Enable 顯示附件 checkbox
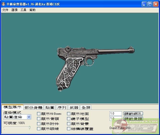The width and height of the screenshot is (160, 135). pyautogui.click(x=38, y=123)
